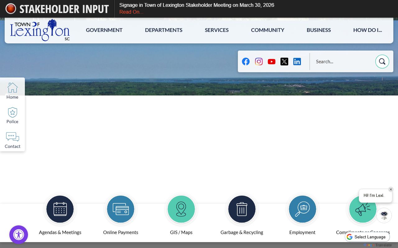Viewport: 398px width, 248px height.
Task: Open the accessibility options widget
Action: [x=19, y=235]
